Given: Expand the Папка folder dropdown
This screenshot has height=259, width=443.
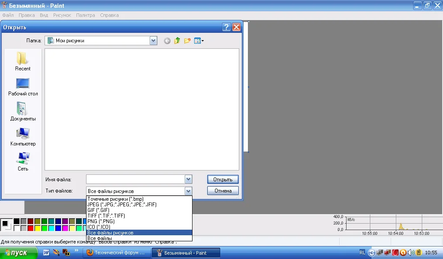Looking at the screenshot, I should pyautogui.click(x=153, y=41).
